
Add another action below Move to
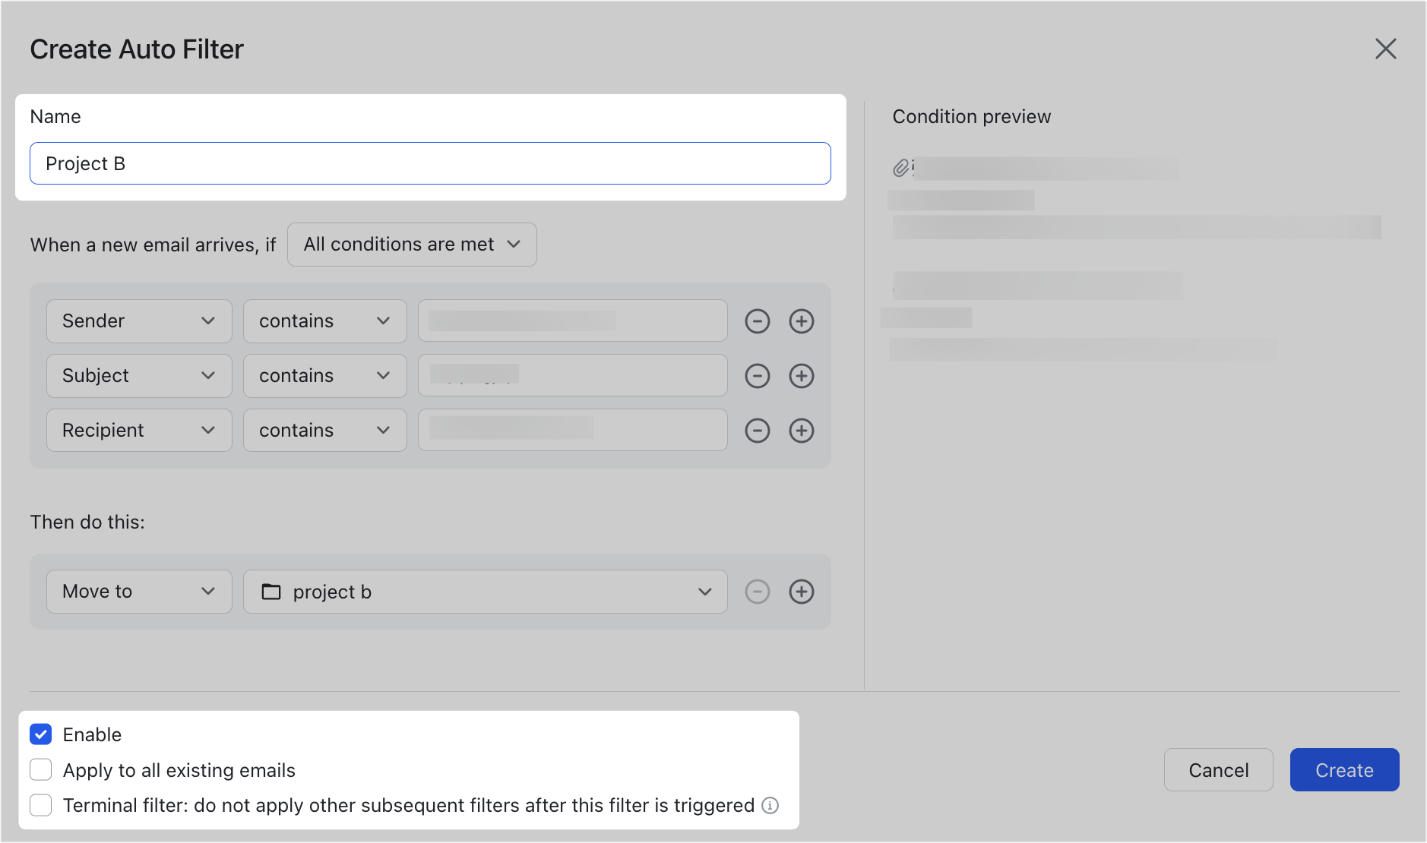click(x=801, y=592)
